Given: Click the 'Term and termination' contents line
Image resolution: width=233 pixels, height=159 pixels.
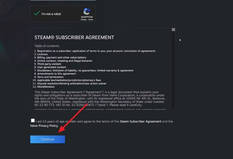Looking at the screenshot, I should (51, 77).
